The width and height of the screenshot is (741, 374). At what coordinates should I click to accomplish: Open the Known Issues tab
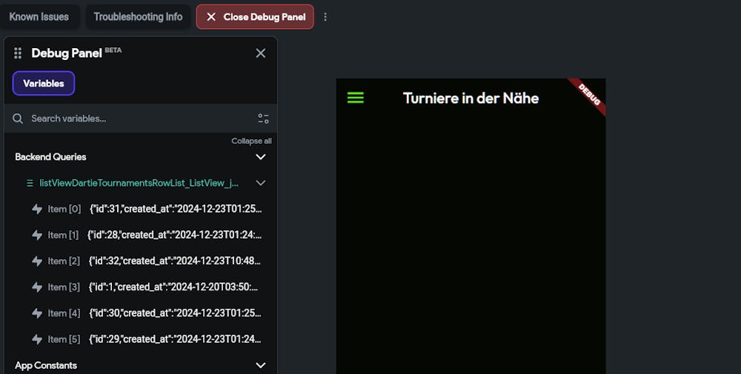point(40,17)
